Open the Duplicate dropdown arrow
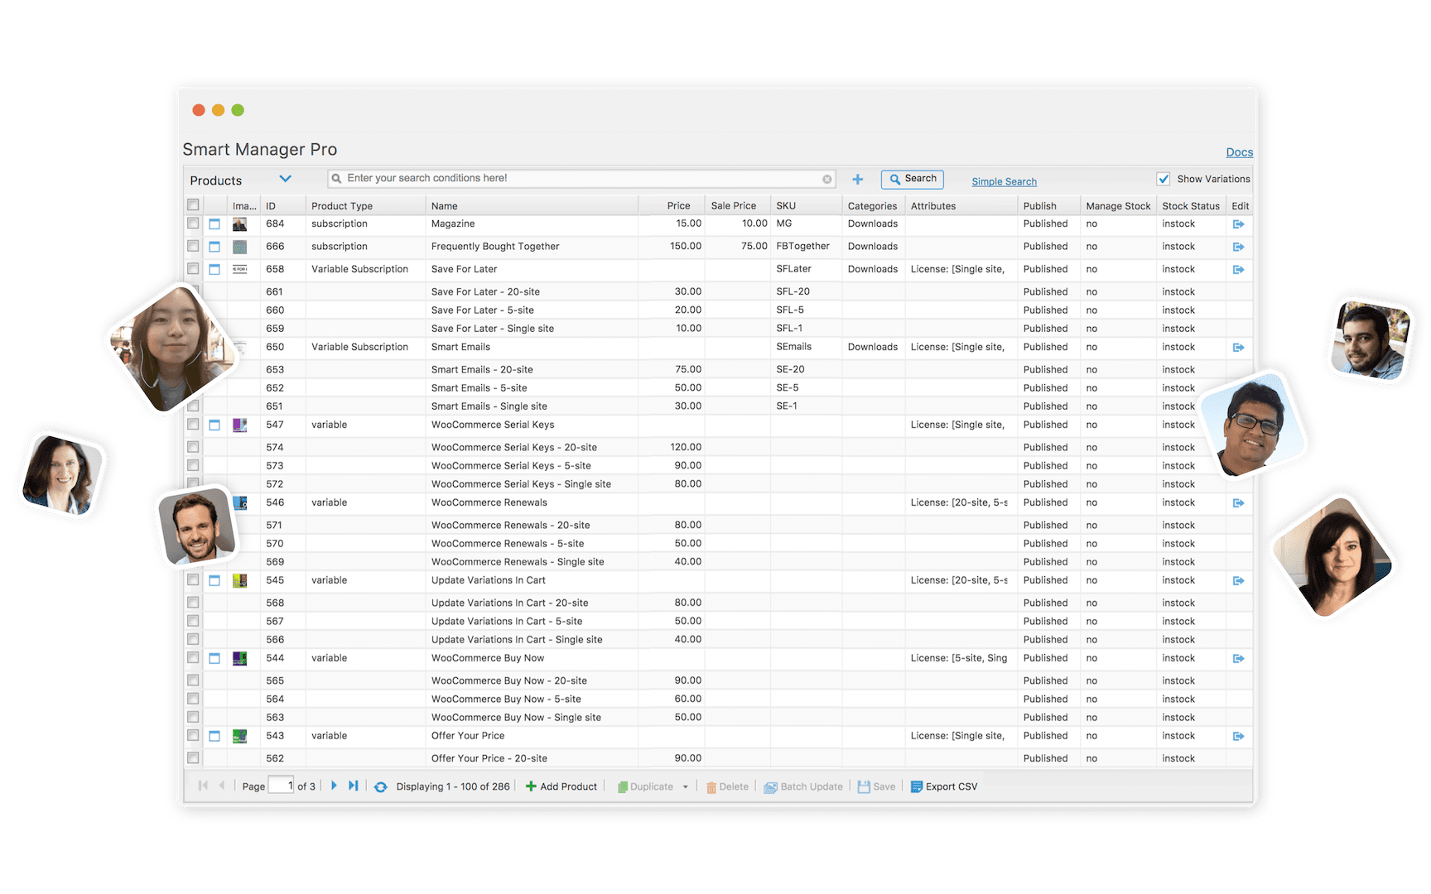This screenshot has height=894, width=1431. (x=685, y=787)
